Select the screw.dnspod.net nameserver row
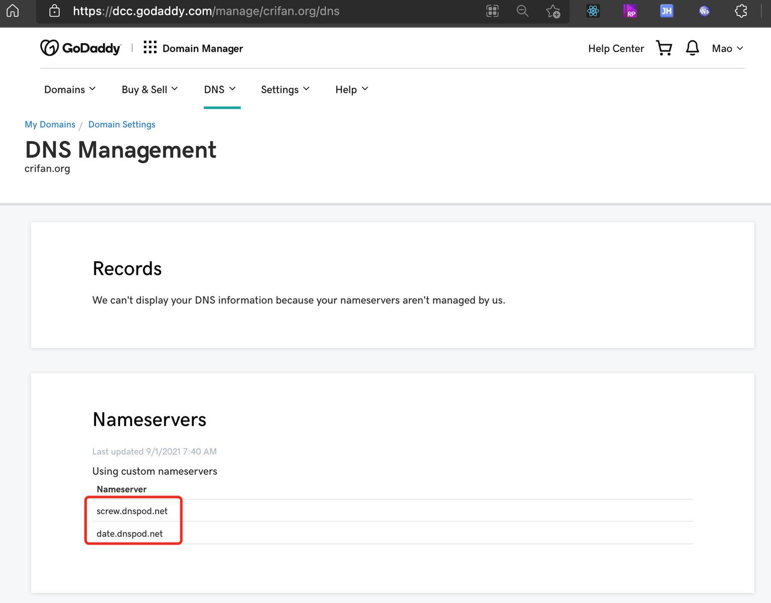This screenshot has height=603, width=771. (393, 511)
